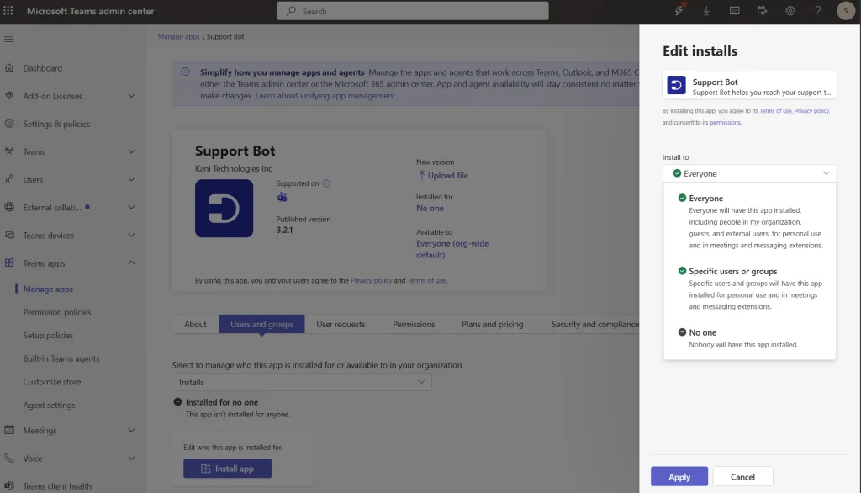This screenshot has height=493, width=861.
Task: Select Specific users or groups option
Action: pyautogui.click(x=750, y=289)
